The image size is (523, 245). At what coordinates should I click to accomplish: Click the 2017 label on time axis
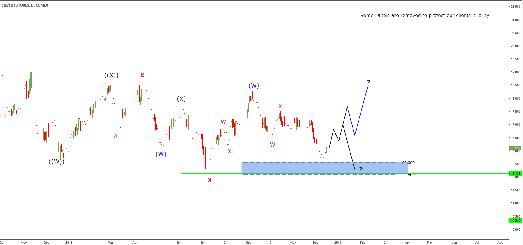click(69, 242)
